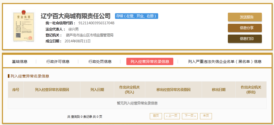Viewport: 274px width, 125px height.
Task: Jump to last page with 末页
Action: [x=206, y=116]
